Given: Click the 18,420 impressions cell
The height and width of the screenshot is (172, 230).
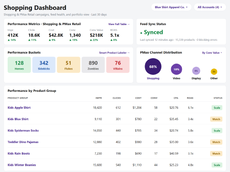Looking at the screenshot, I should click(x=97, y=107).
